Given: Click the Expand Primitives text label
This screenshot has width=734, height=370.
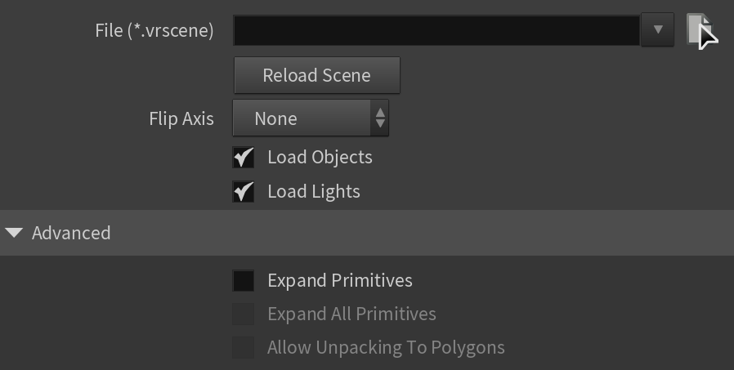Looking at the screenshot, I should click(x=340, y=281).
